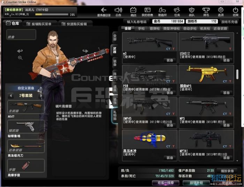Open the missions (任务) icon
The image size is (244, 187).
pyautogui.click(x=177, y=12)
